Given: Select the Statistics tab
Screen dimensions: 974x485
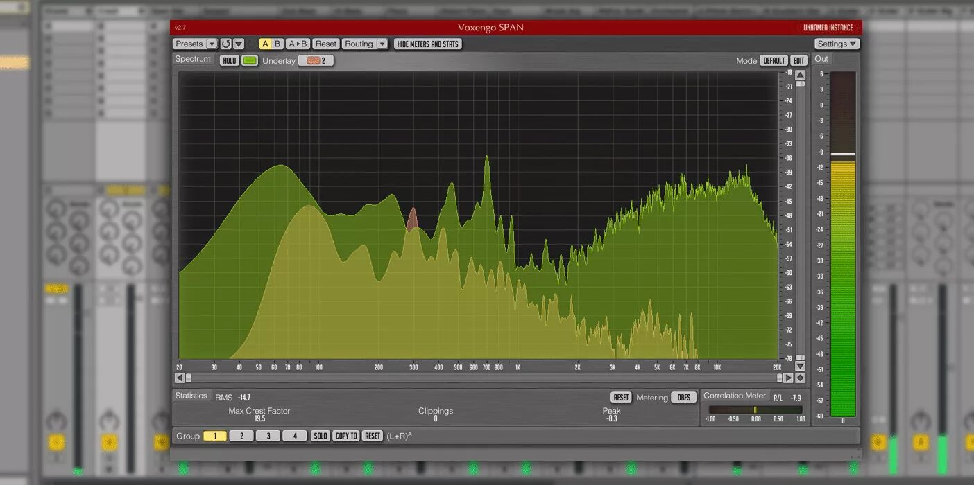Looking at the screenshot, I should click(191, 396).
